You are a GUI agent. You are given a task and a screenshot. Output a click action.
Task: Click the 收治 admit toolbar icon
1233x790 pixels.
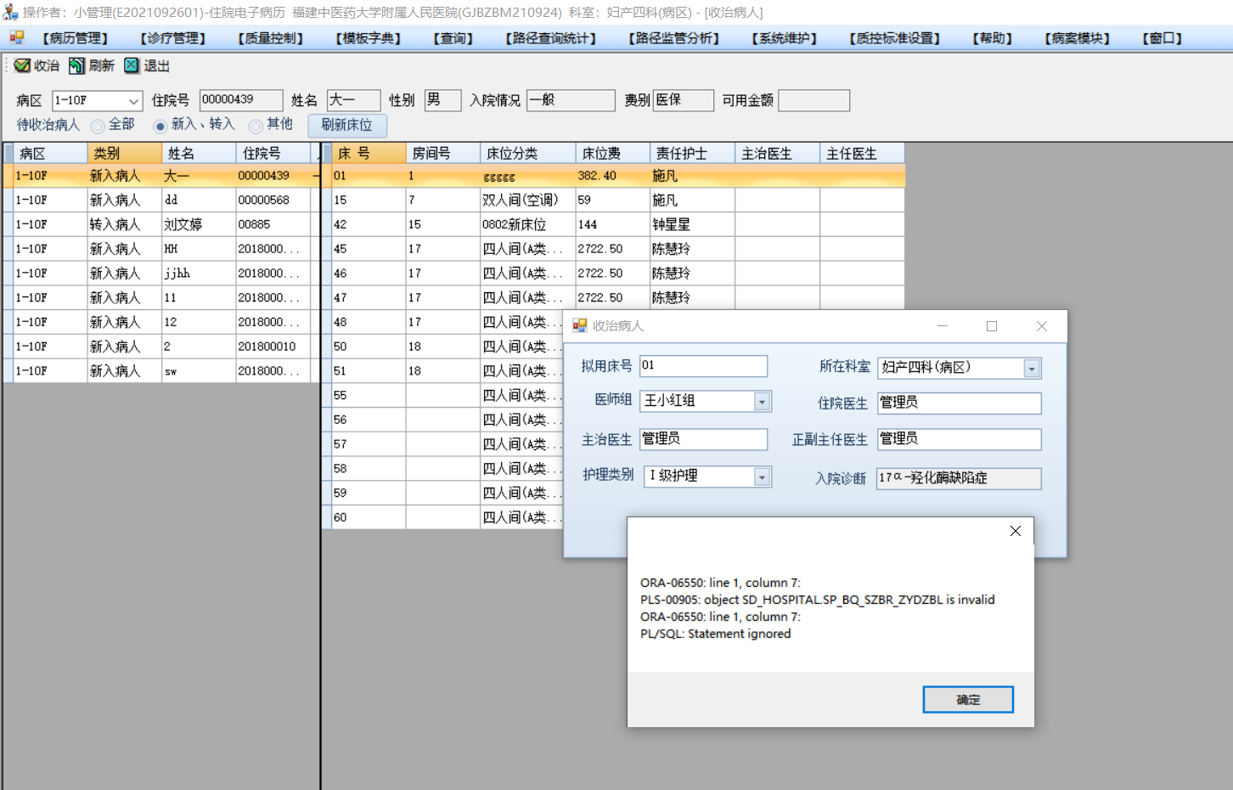click(x=22, y=65)
